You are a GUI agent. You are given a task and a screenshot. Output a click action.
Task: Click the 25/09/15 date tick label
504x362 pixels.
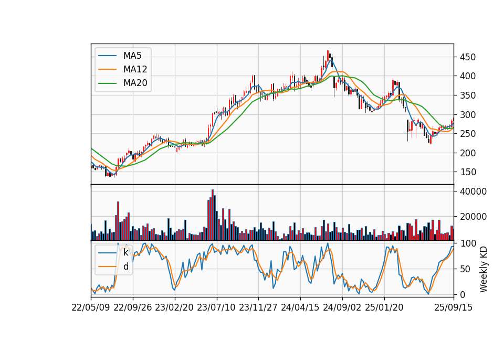tap(454, 307)
